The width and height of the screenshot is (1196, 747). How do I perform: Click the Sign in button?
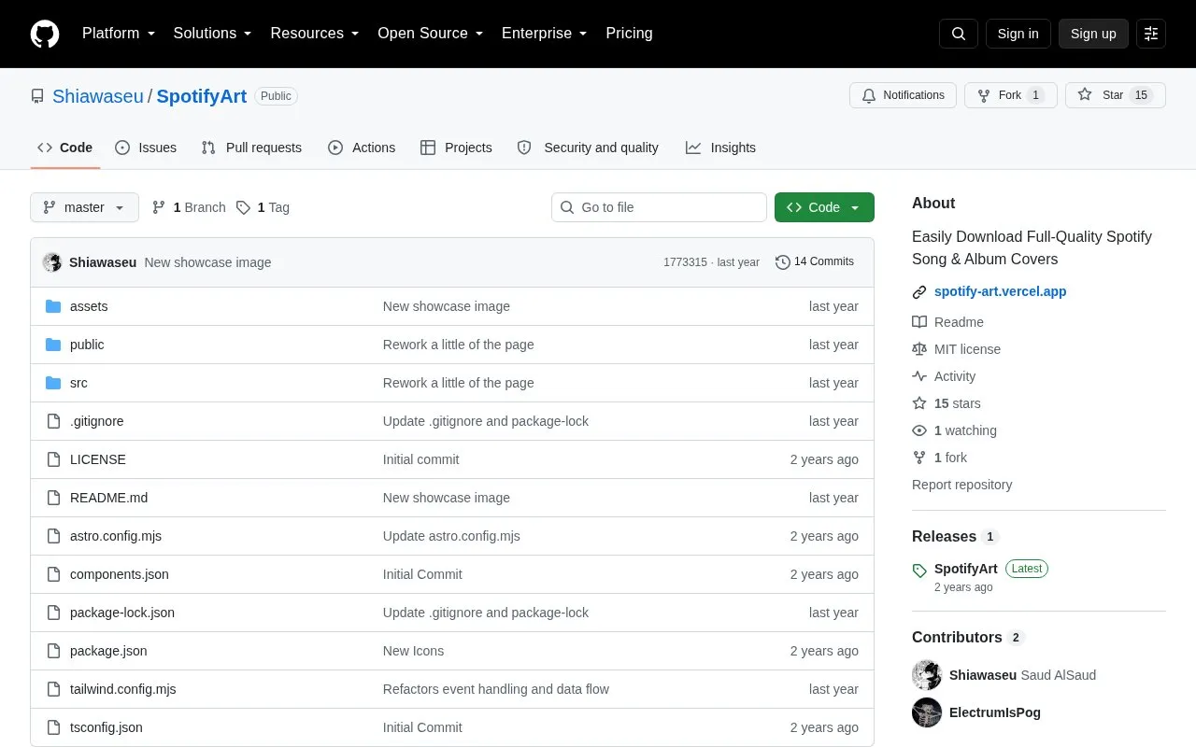point(1018,34)
